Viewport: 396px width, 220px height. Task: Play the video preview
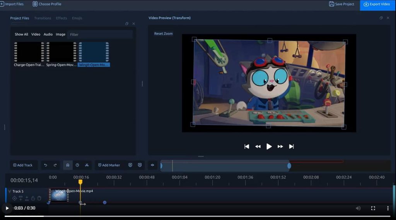point(269,146)
